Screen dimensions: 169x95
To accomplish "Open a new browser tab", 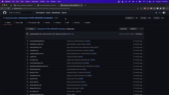I will 85,5.
